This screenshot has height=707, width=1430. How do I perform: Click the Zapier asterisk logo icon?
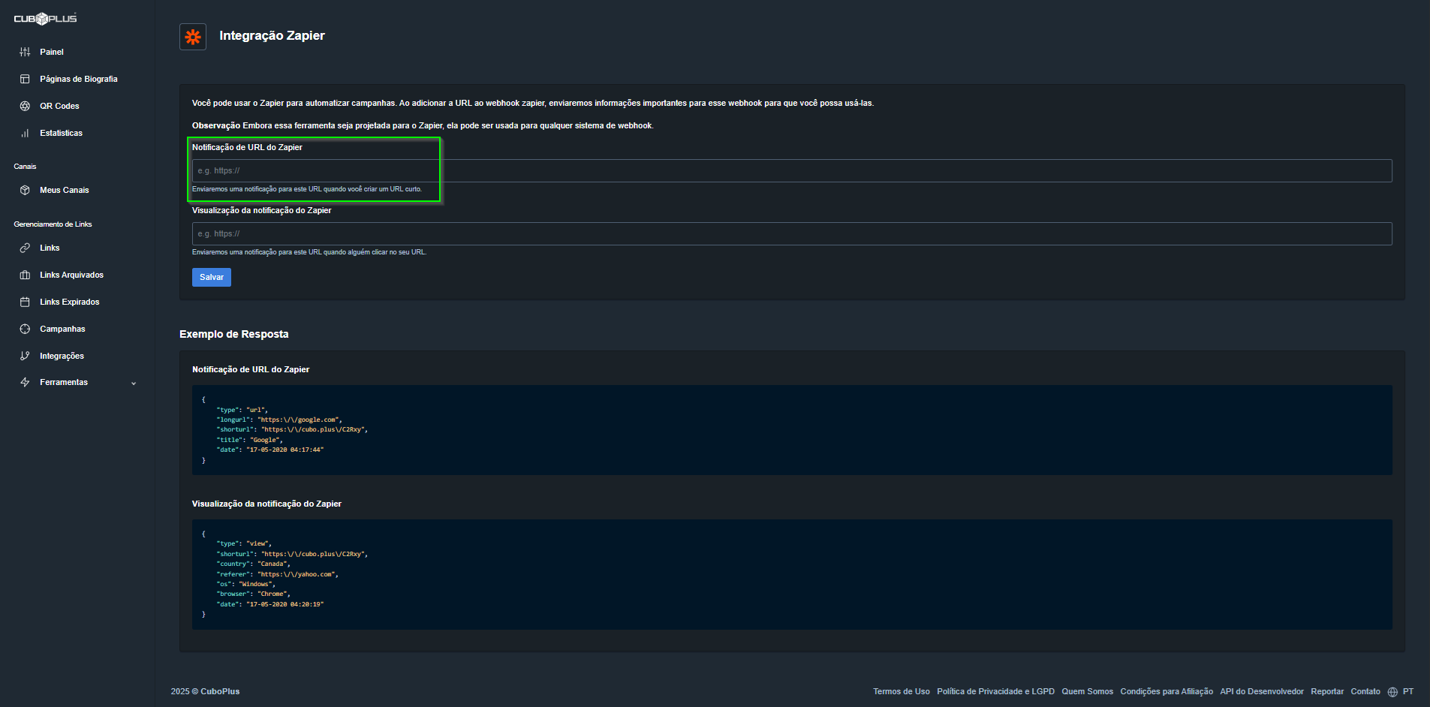point(193,36)
